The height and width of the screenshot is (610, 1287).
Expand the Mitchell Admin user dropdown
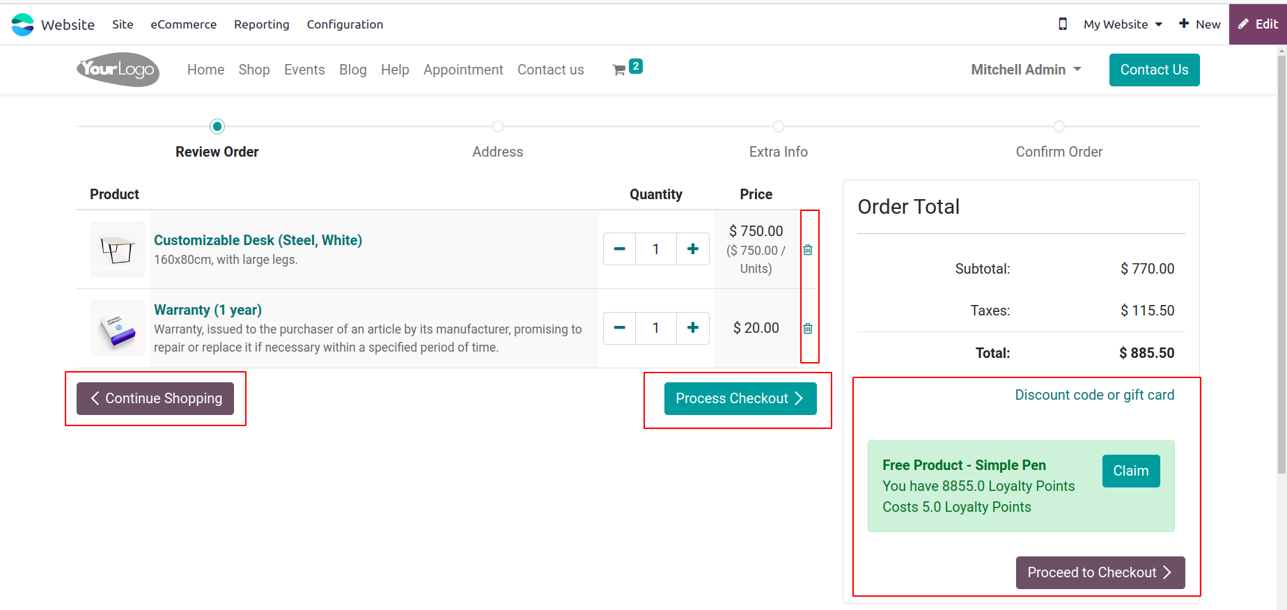[1026, 70]
